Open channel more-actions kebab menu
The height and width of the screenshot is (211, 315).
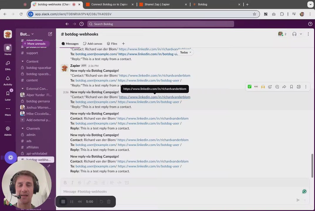point(308,34)
